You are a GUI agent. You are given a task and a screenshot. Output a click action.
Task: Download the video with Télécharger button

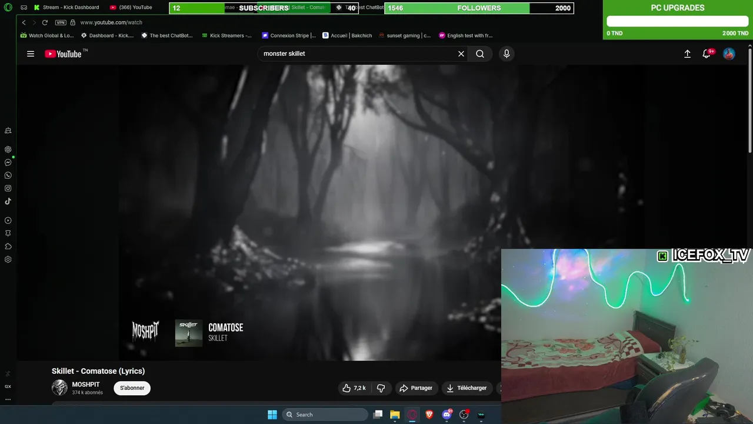click(467, 388)
